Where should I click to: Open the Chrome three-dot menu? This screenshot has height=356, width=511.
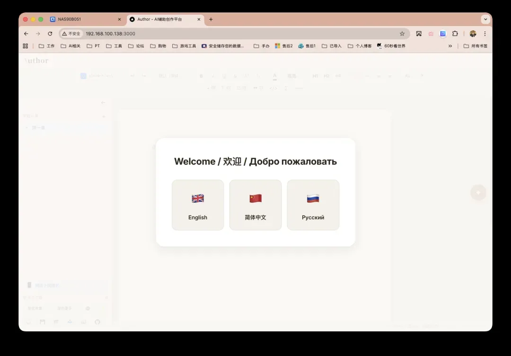click(485, 34)
